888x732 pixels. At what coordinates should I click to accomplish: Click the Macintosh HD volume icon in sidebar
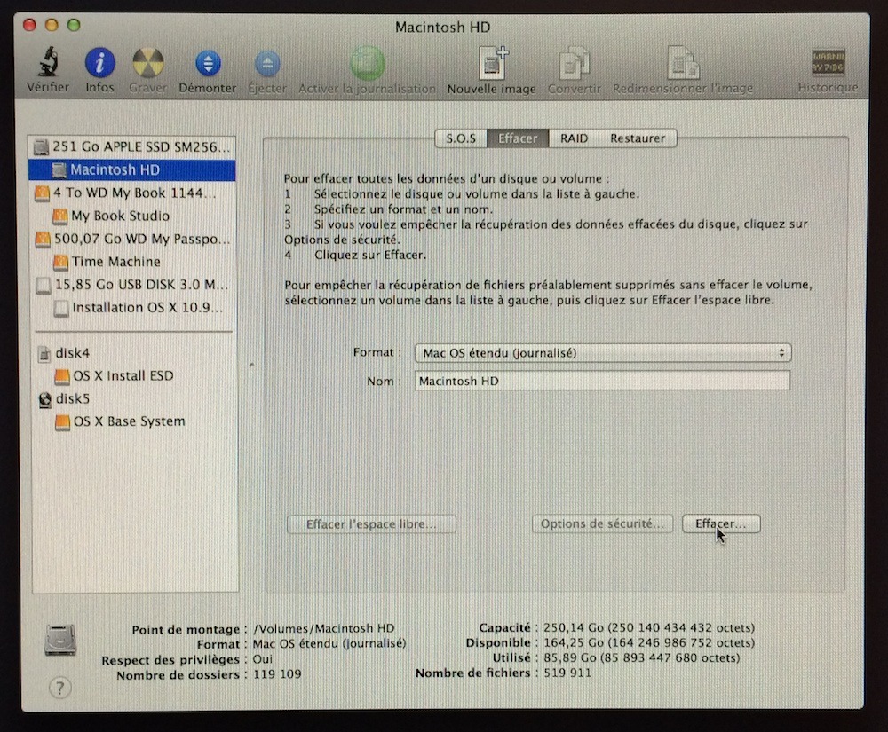tap(59, 170)
